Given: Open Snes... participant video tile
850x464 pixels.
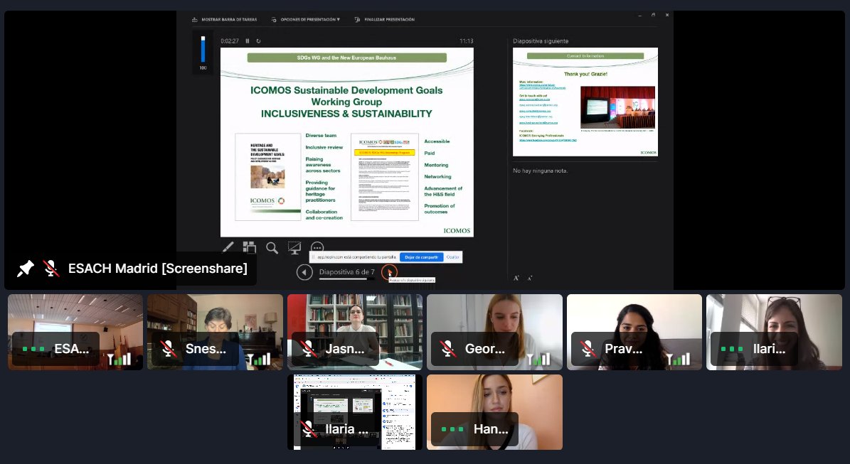Looking at the screenshot, I should coord(216,333).
